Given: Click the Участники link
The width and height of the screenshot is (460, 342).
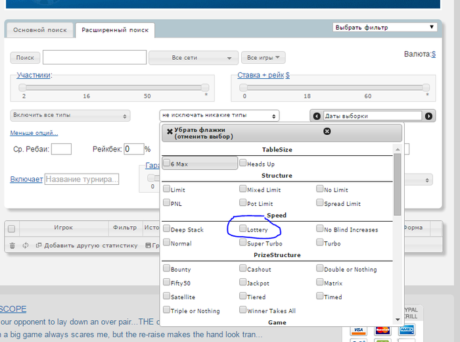Looking at the screenshot, I should click(x=34, y=75).
